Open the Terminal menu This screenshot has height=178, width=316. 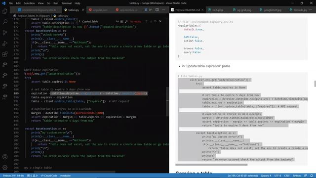(x=66, y=3)
